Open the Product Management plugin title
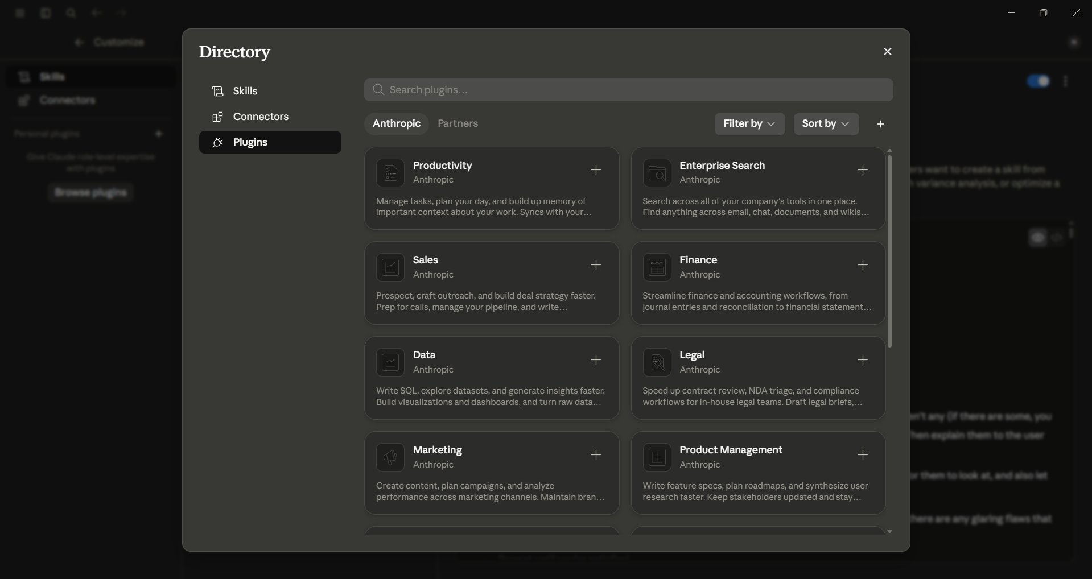Image resolution: width=1092 pixels, height=579 pixels. pos(731,450)
